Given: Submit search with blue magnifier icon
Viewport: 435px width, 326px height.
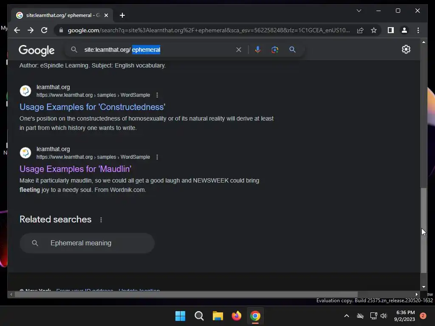Looking at the screenshot, I should click(x=292, y=50).
